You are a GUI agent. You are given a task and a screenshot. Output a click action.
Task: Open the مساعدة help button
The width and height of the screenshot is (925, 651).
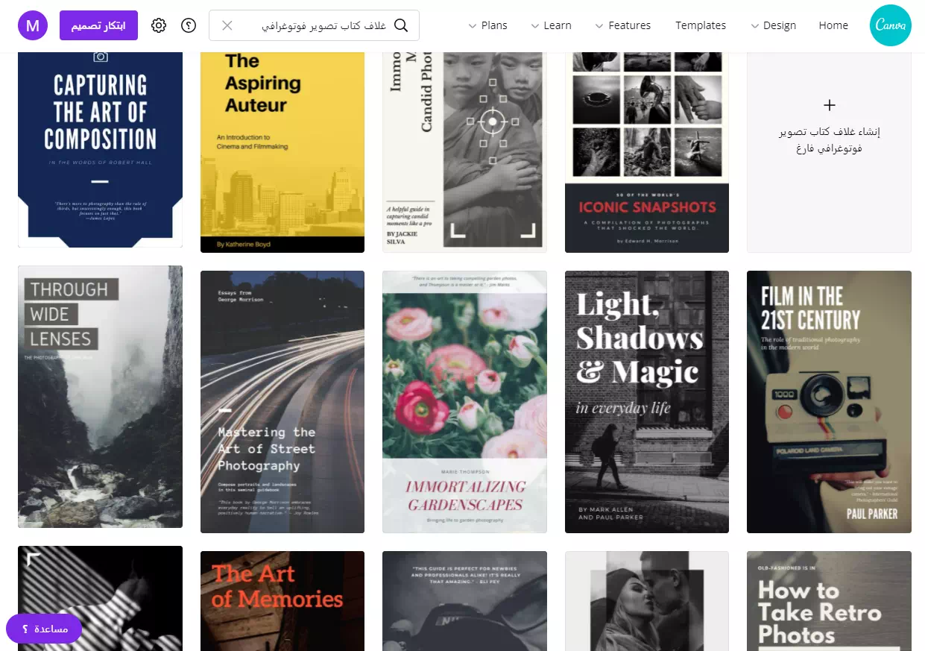43,629
